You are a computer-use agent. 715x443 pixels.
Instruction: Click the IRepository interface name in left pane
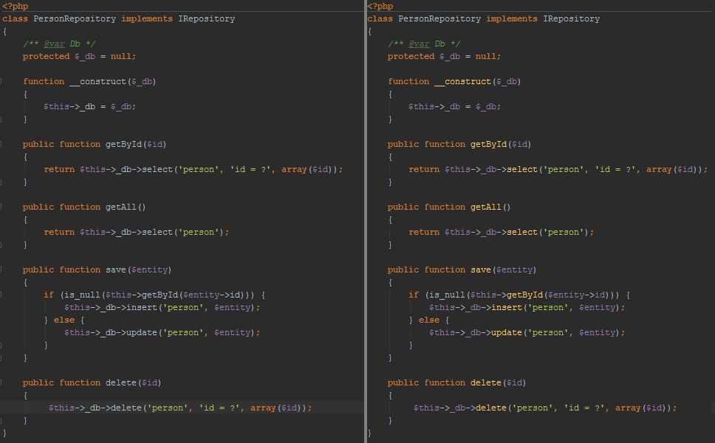tap(206, 18)
